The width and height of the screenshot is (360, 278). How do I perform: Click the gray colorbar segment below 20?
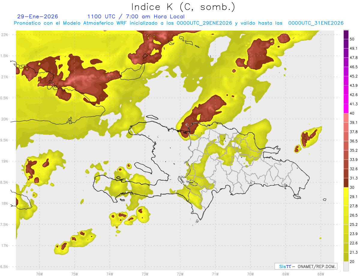pyautogui.click(x=346, y=266)
